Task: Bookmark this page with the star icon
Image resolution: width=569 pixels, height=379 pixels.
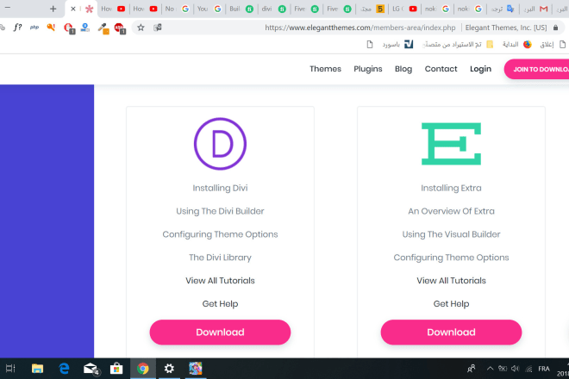Action: (141, 28)
